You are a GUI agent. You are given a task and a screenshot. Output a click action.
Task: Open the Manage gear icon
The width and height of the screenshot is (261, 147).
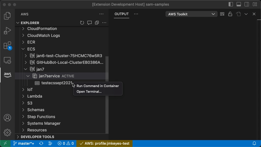[7, 132]
